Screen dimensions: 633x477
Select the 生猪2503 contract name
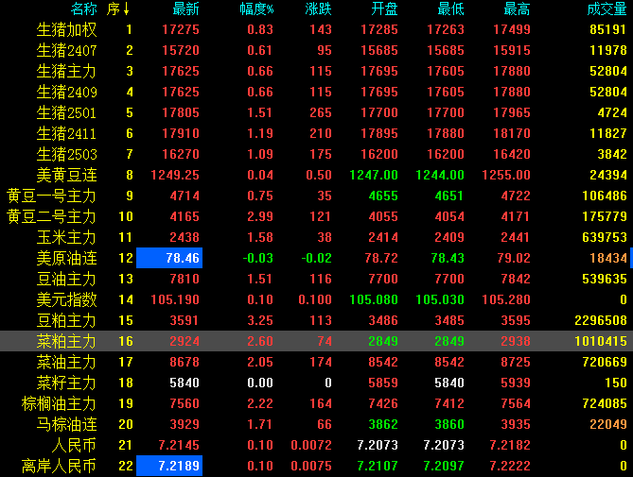pos(66,154)
